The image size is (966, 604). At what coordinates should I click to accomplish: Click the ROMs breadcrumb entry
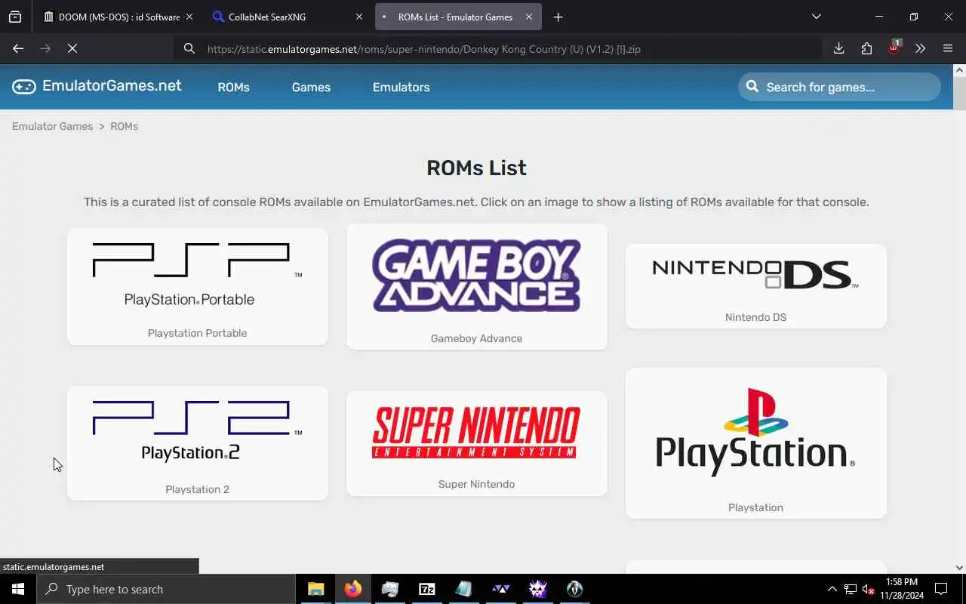click(124, 126)
